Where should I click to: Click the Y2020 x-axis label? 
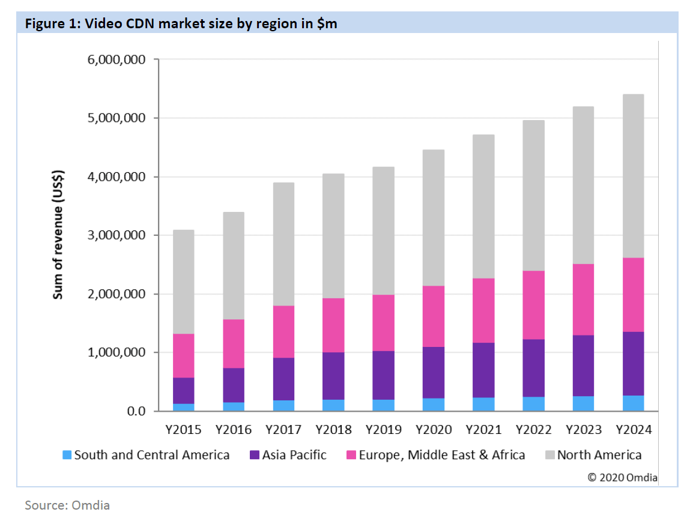click(x=434, y=430)
